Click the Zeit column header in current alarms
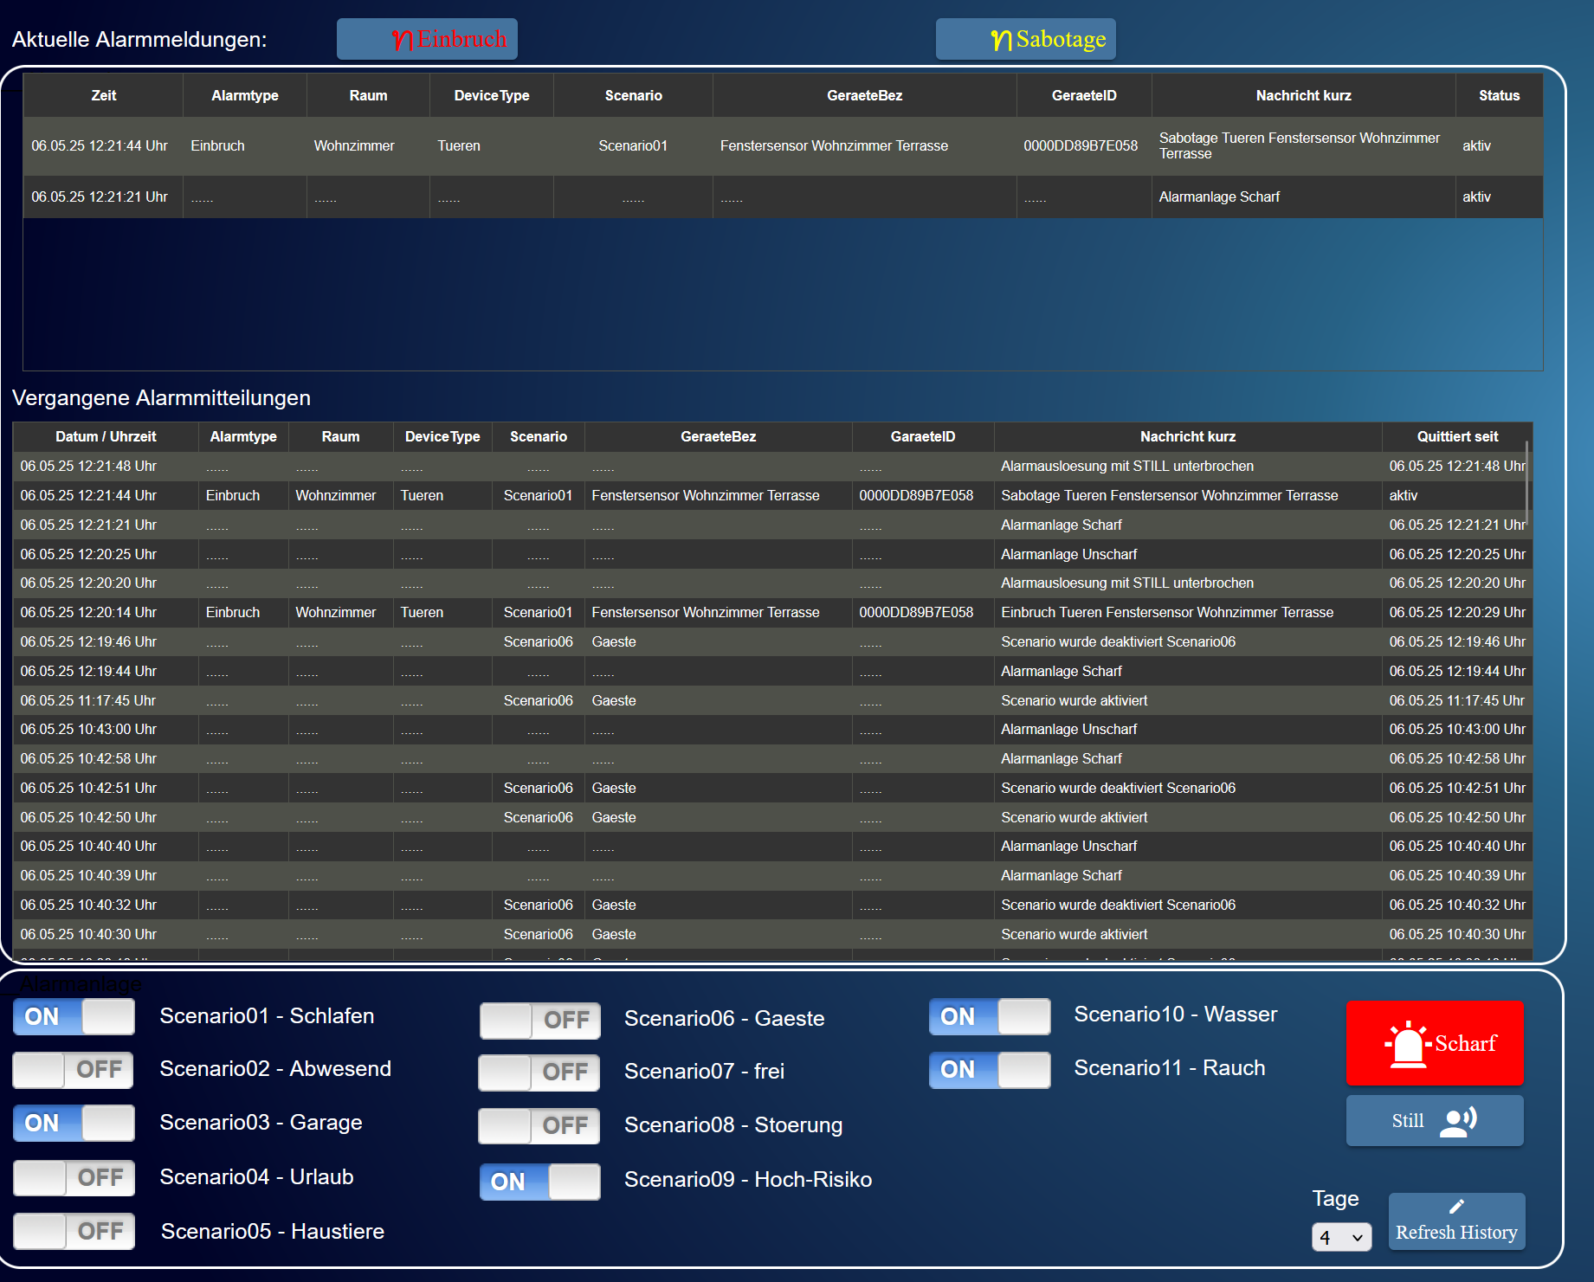Screen dimensions: 1594x1282 103,95
